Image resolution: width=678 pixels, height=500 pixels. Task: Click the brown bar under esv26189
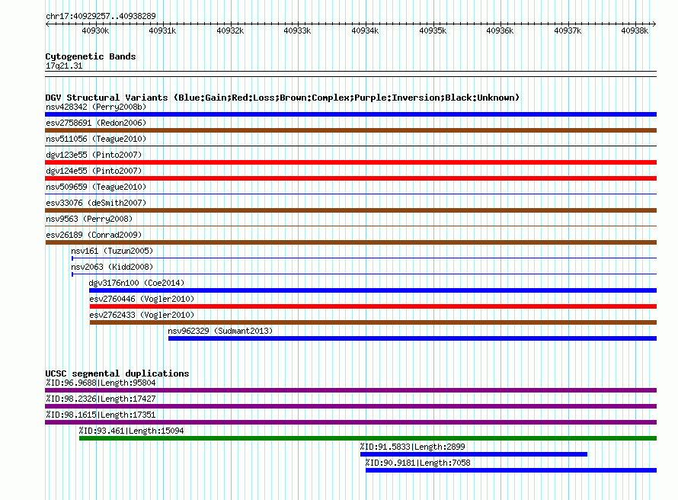click(350, 242)
